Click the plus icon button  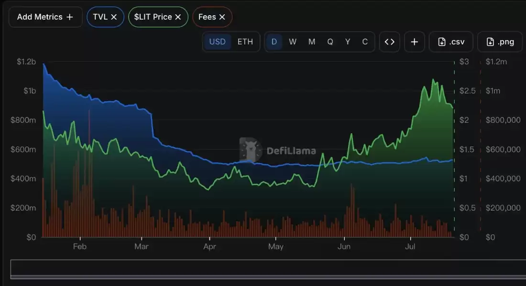[x=415, y=42]
